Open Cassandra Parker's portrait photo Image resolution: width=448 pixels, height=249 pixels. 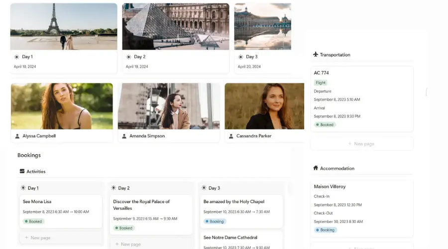(264, 106)
